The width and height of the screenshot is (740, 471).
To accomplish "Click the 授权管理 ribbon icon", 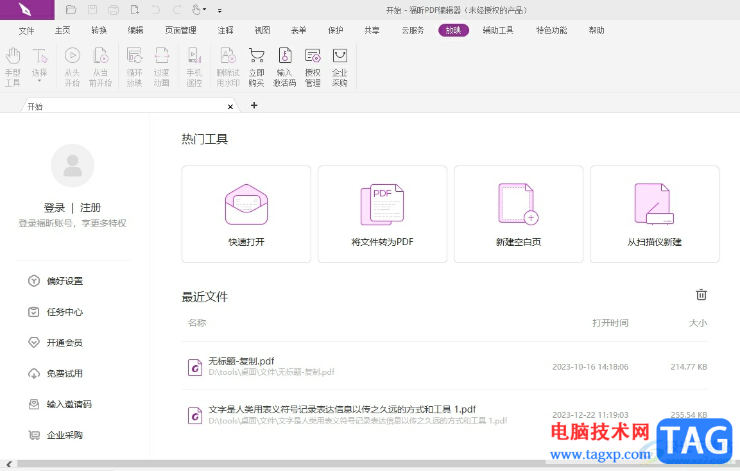I will point(313,67).
